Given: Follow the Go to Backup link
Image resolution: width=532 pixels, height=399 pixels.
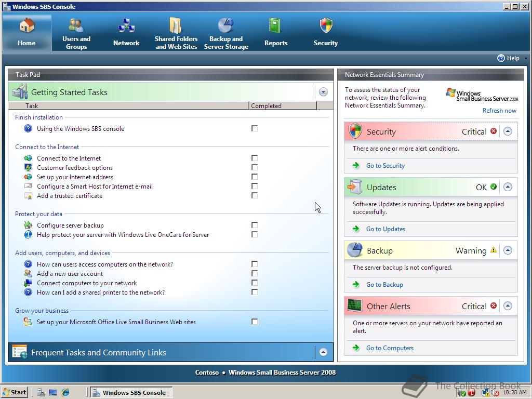Looking at the screenshot, I should point(385,285).
